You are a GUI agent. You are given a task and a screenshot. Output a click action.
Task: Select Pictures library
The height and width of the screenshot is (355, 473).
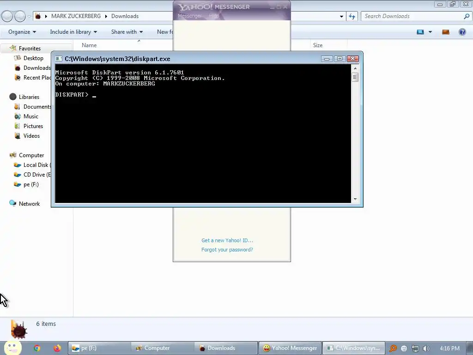pyautogui.click(x=33, y=126)
